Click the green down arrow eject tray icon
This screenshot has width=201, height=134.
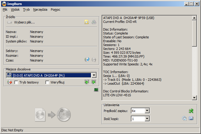click(94, 82)
